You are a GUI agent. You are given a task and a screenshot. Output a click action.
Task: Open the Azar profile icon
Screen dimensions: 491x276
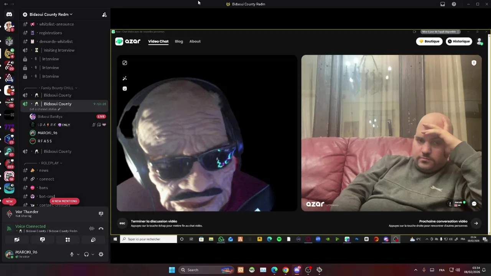(x=479, y=41)
